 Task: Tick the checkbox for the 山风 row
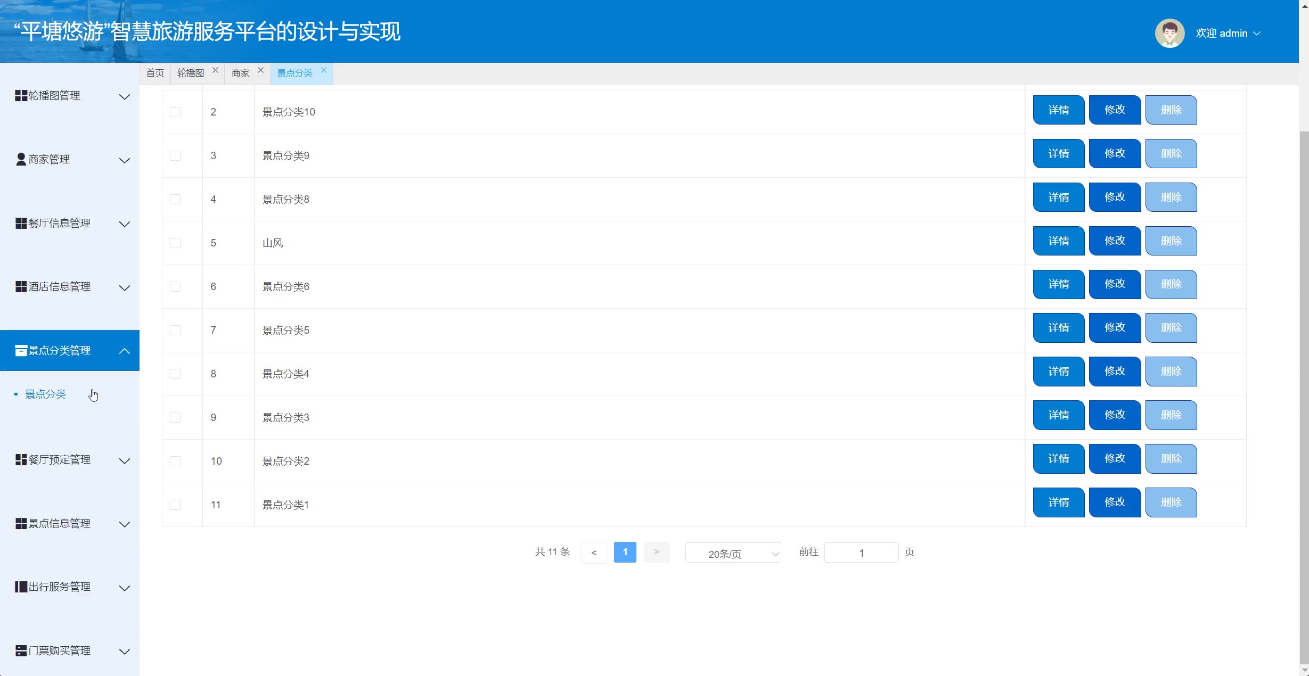pyautogui.click(x=175, y=243)
